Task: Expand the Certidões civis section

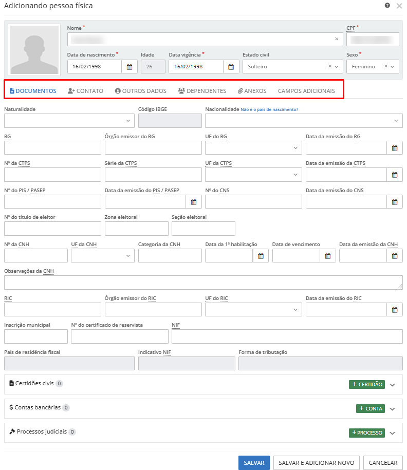Action: [x=392, y=385]
